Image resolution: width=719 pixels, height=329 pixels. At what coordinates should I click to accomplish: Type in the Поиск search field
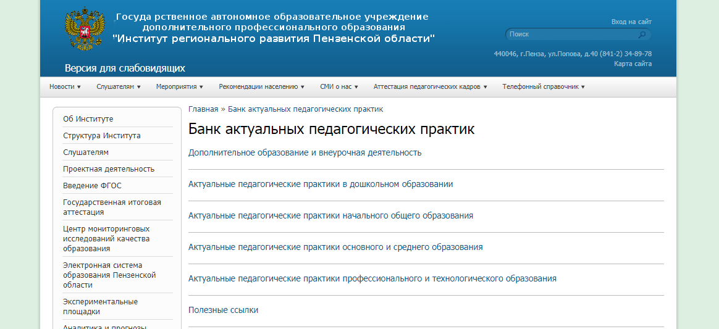point(571,35)
